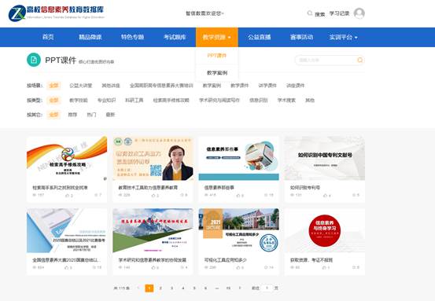Select 热门 in the third filter row

point(91,115)
